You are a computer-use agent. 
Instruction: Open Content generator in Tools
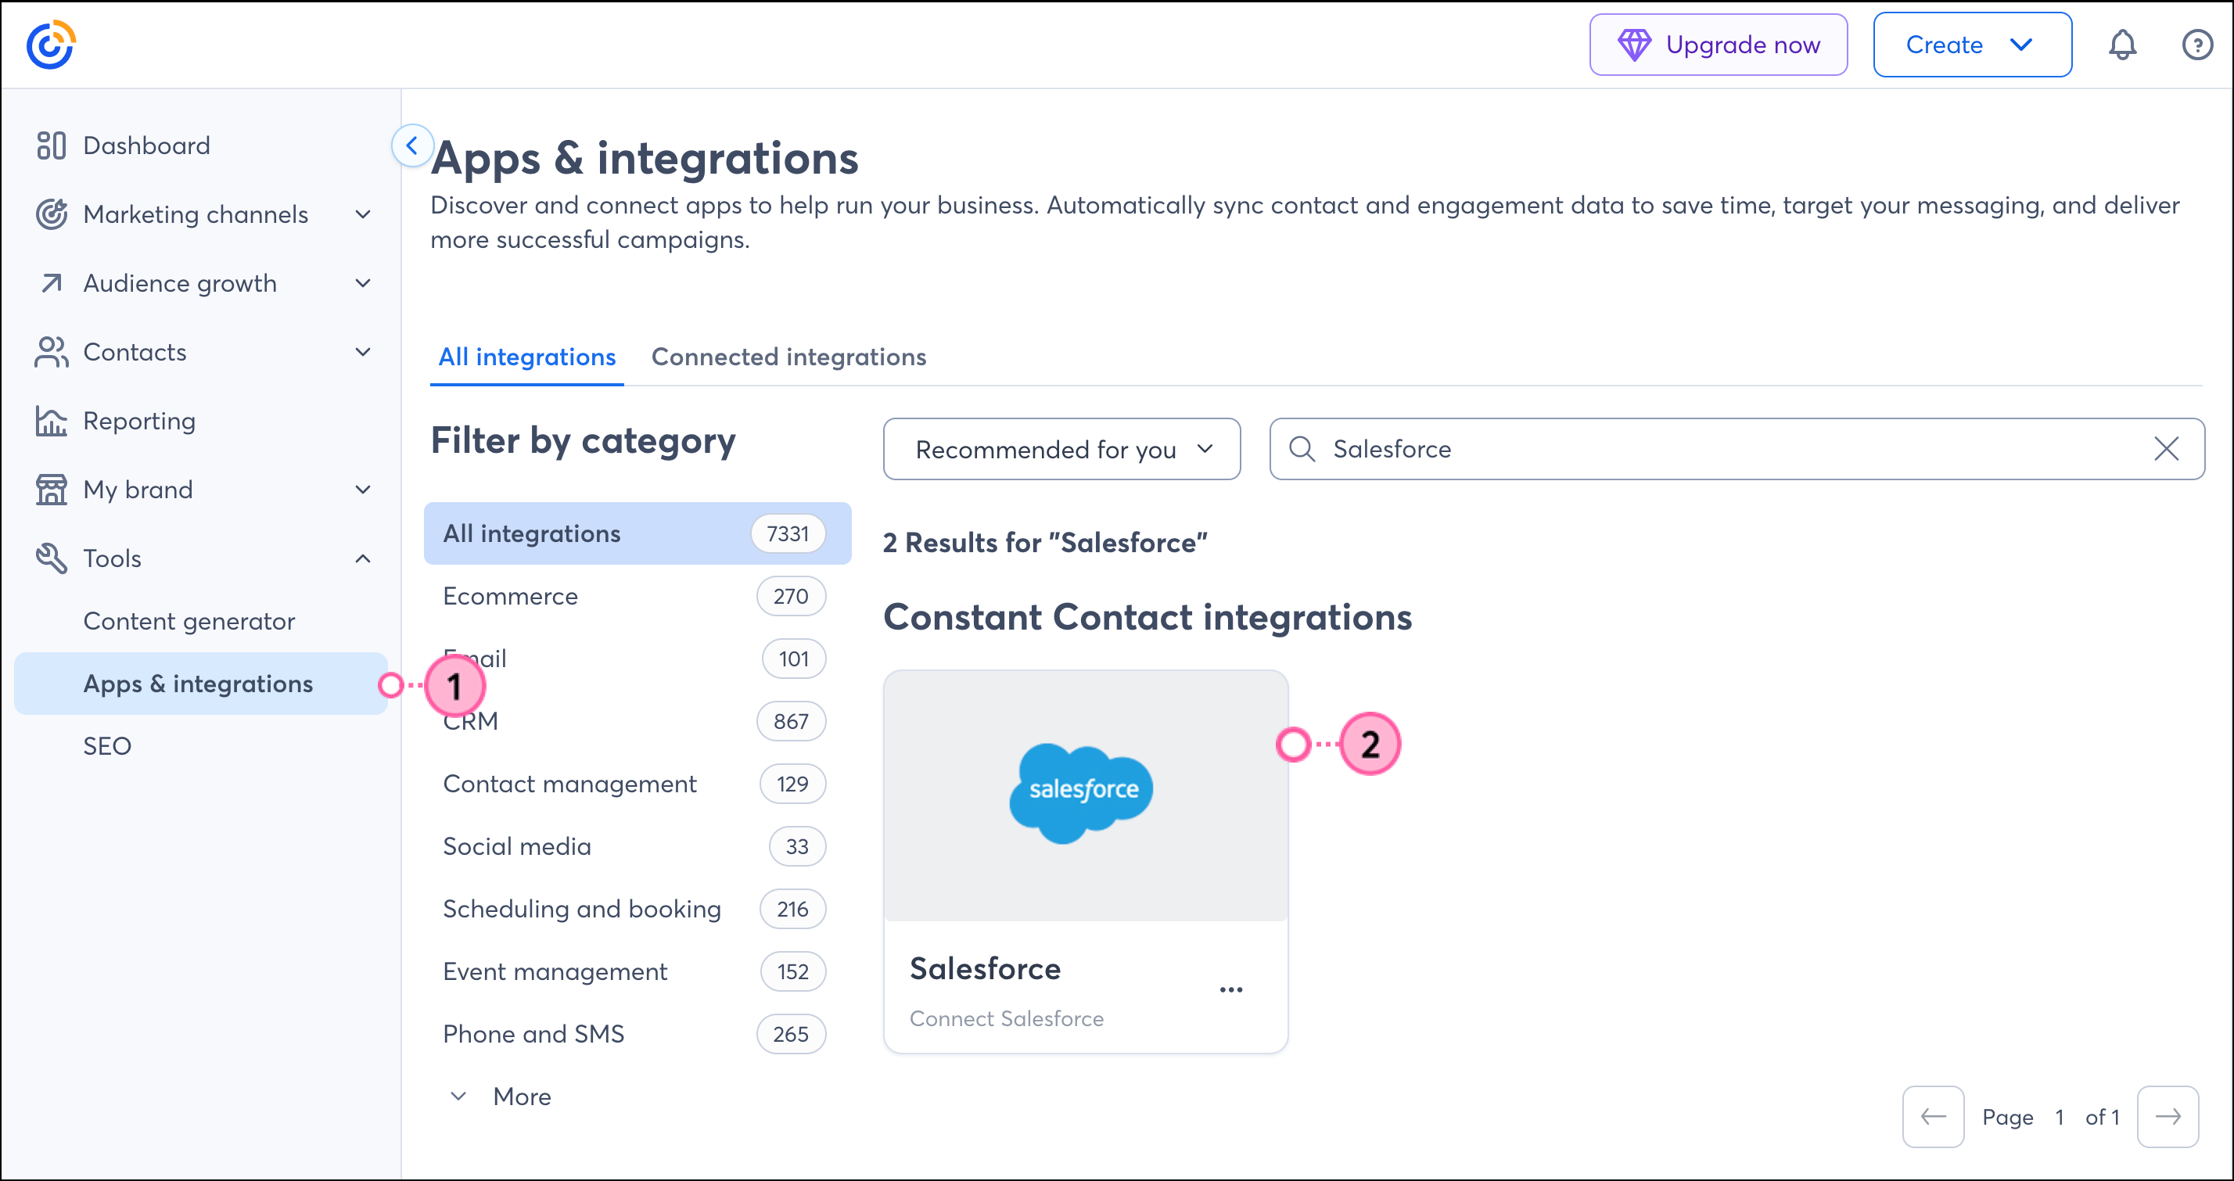point(189,621)
